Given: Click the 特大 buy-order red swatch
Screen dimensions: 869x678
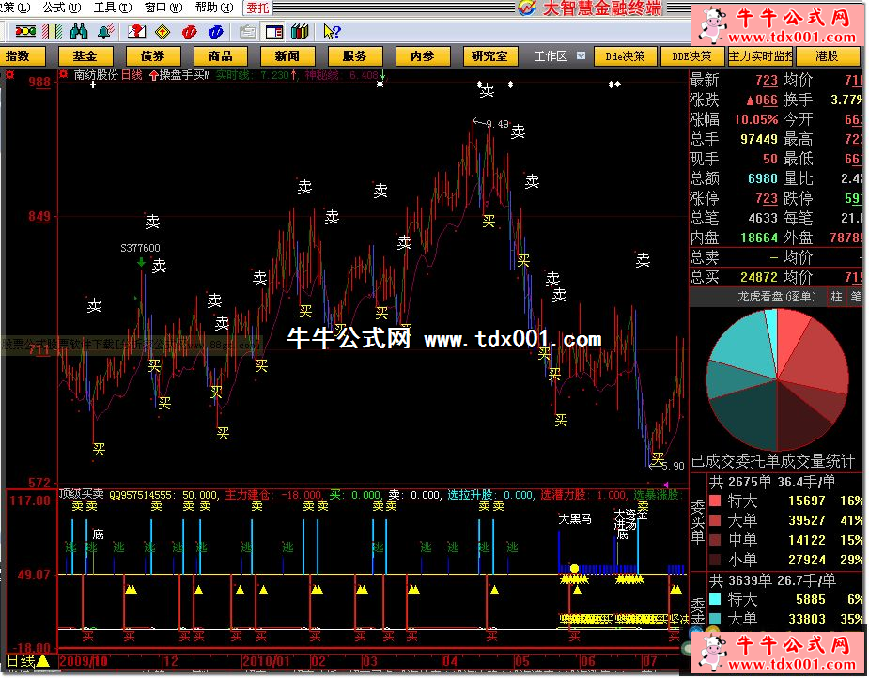Looking at the screenshot, I should [715, 501].
